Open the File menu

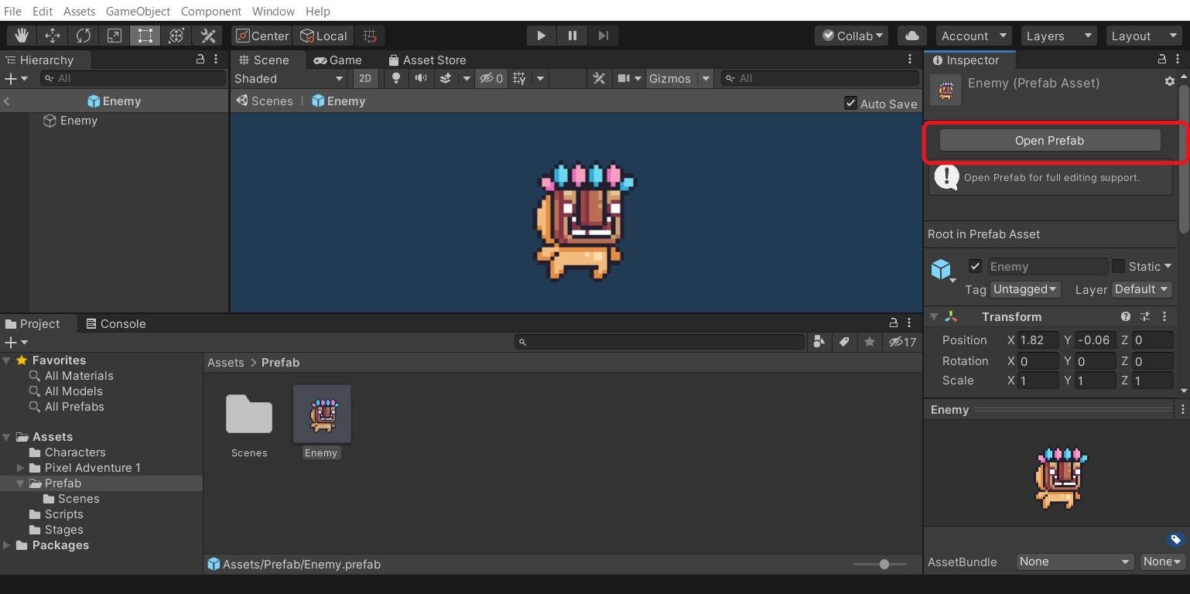12,11
